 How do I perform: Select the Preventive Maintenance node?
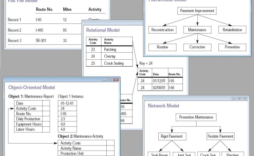coord(196,117)
